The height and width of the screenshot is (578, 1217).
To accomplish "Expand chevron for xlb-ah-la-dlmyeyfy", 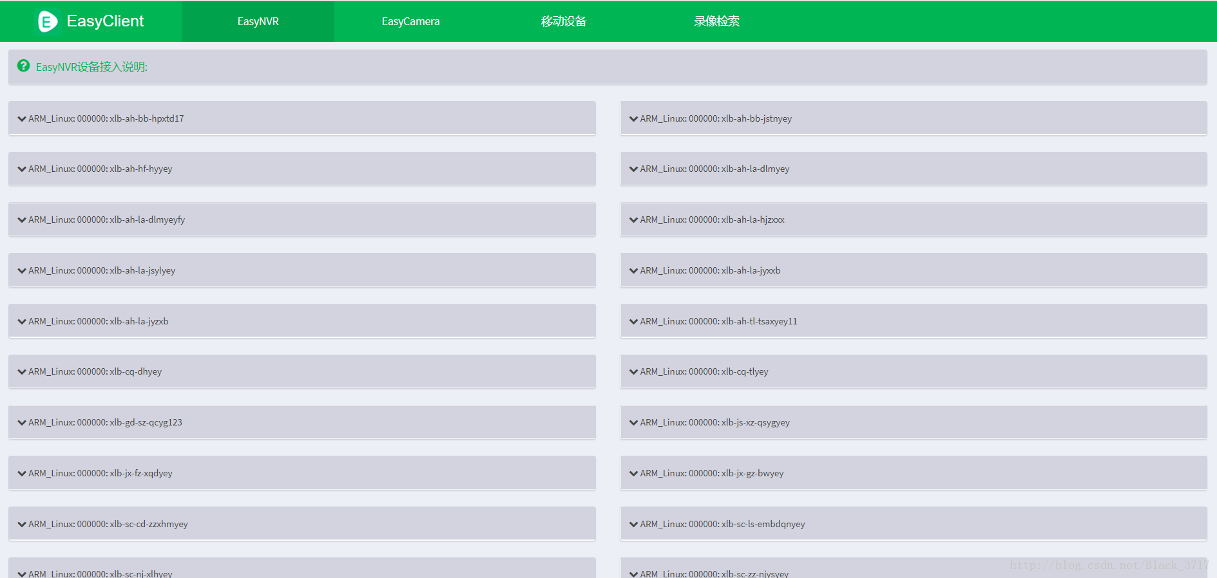I will coord(22,219).
